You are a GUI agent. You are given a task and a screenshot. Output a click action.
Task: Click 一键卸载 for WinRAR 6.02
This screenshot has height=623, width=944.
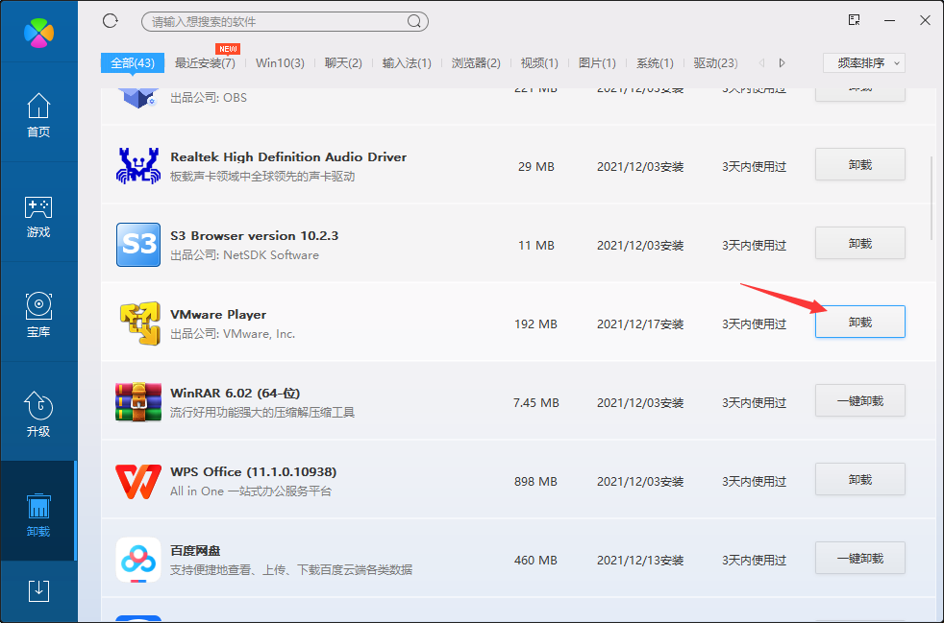tap(859, 400)
